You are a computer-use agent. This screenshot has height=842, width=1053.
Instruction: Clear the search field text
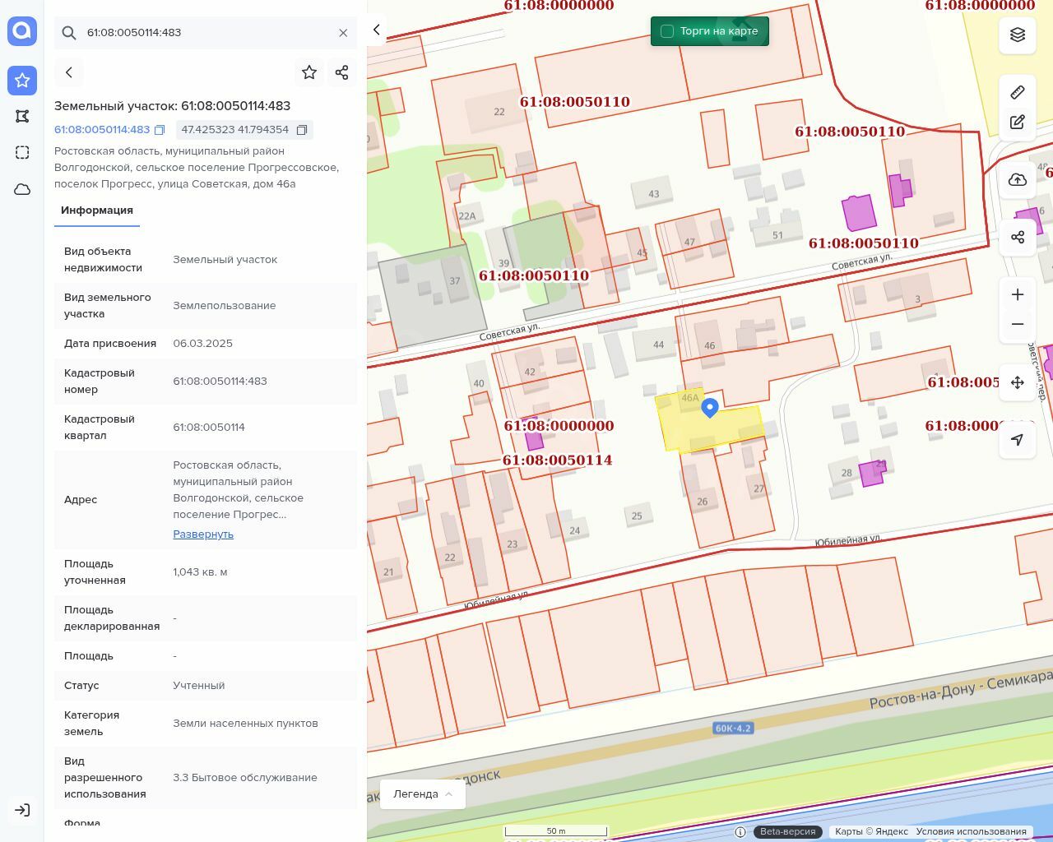343,33
